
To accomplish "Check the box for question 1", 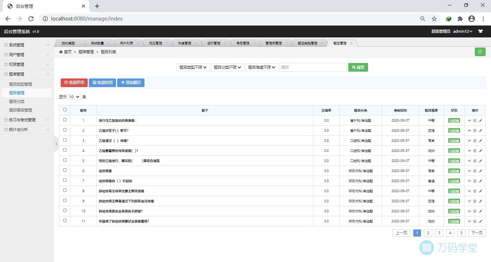I will [65, 120].
